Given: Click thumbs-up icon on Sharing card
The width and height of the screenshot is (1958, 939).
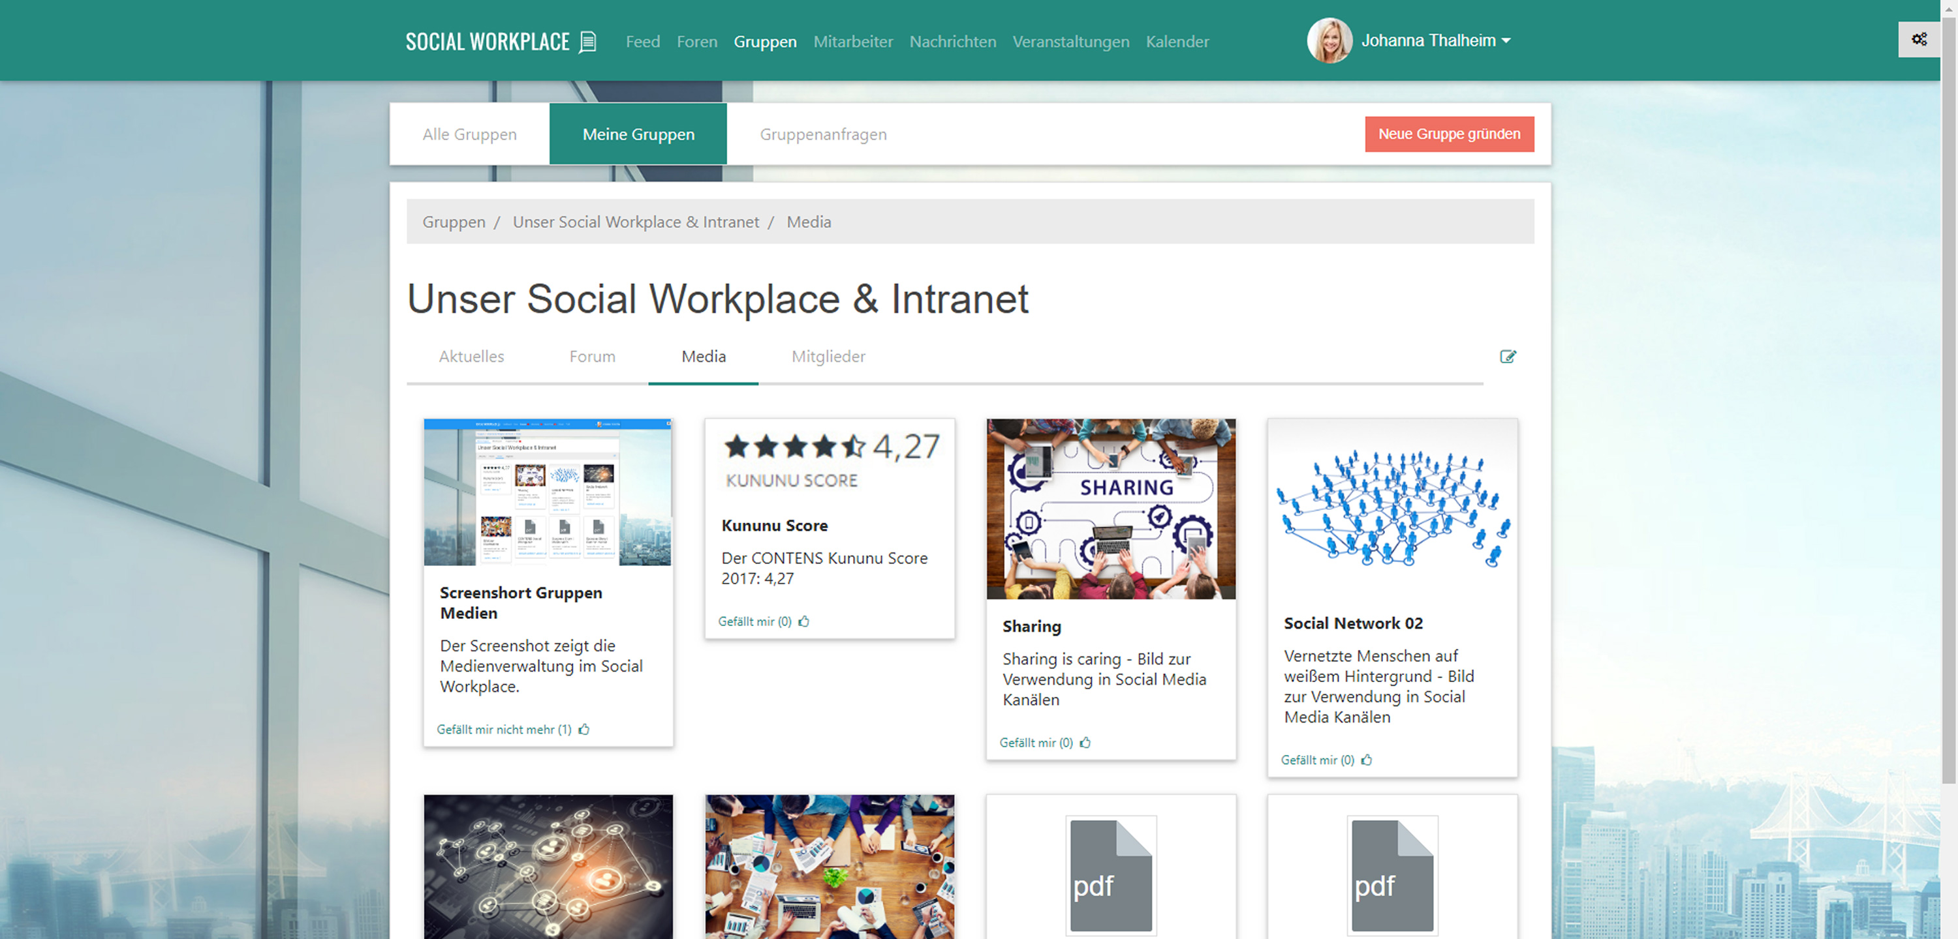Looking at the screenshot, I should [1085, 743].
